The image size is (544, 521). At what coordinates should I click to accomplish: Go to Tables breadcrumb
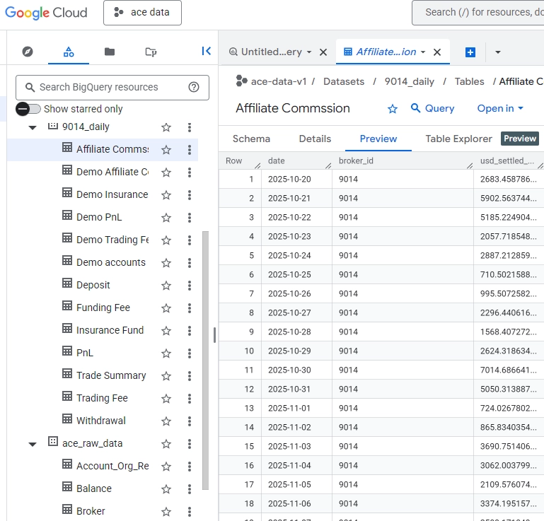pos(470,81)
